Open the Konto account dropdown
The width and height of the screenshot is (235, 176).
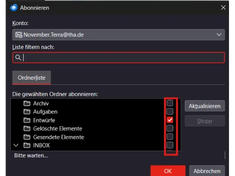(118, 35)
